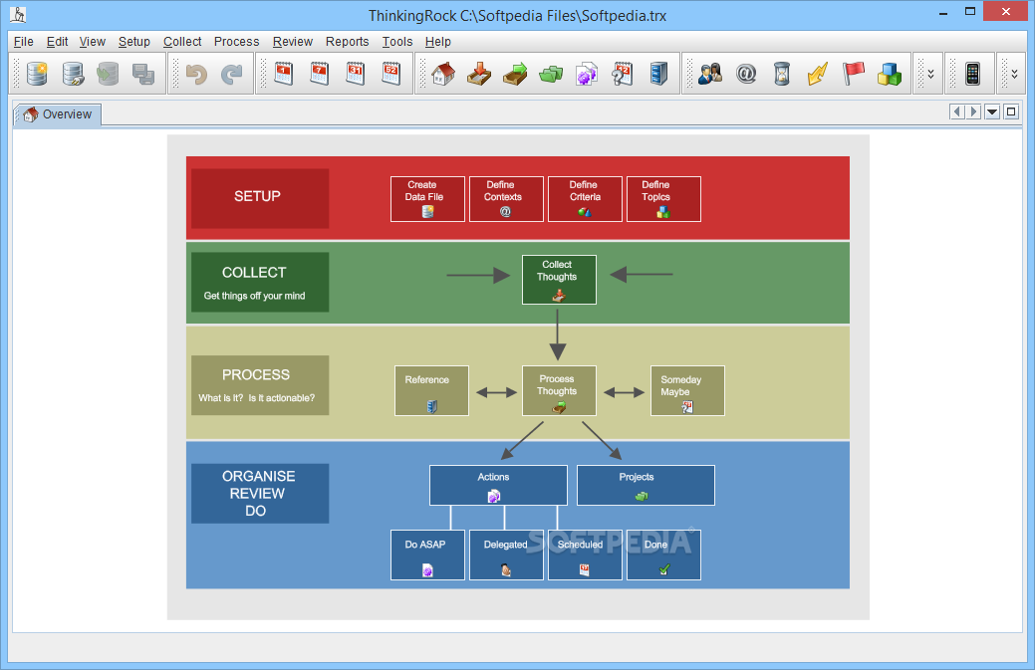Click the Projects green folders toolbar icon
Image resolution: width=1035 pixels, height=670 pixels.
[551, 74]
